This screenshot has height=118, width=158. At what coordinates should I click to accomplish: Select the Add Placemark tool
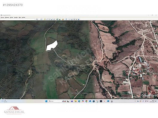45,19
